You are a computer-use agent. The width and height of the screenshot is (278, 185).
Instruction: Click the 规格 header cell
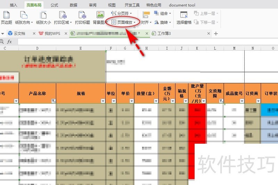pos(81,93)
